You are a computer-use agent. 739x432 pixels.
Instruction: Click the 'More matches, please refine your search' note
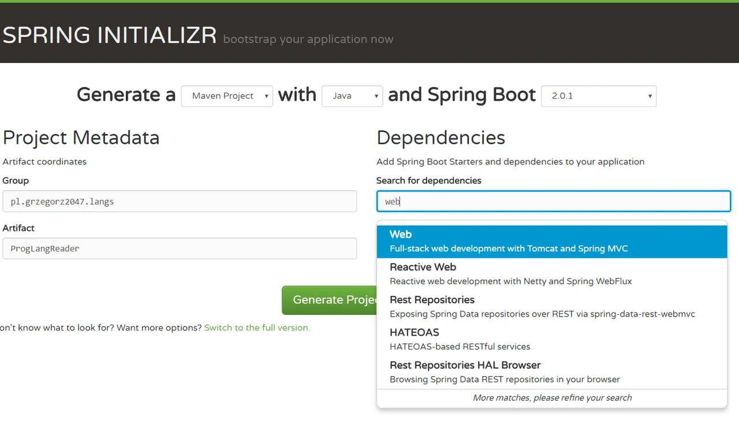552,398
